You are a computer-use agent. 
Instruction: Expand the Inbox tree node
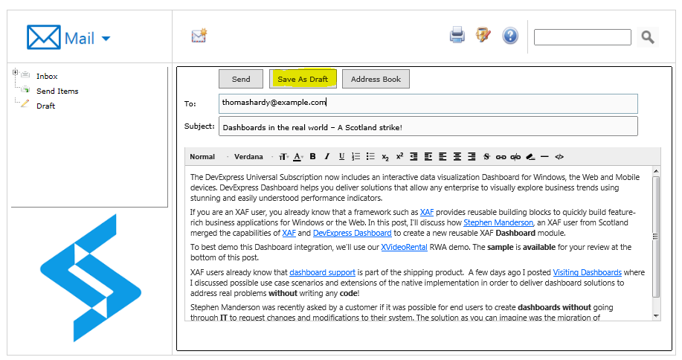[15, 72]
